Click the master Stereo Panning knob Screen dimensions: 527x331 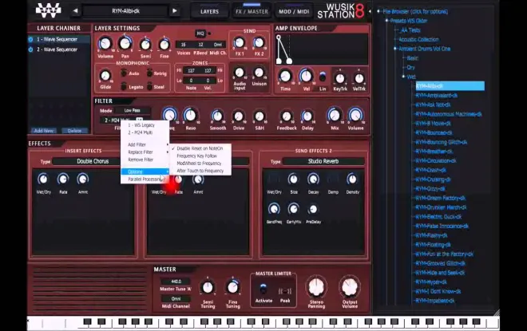[x=316, y=287]
